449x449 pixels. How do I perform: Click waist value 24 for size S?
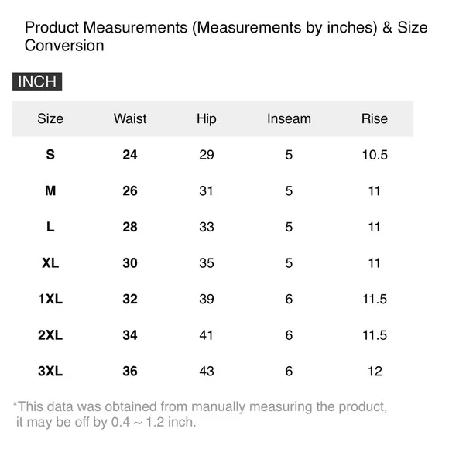point(130,155)
